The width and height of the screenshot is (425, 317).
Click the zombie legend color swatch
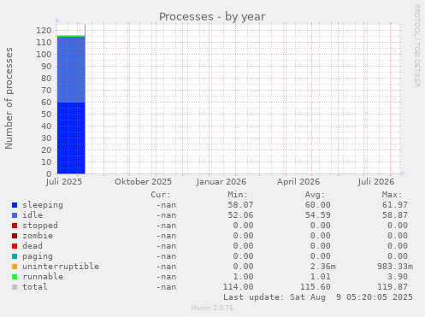pos(15,236)
